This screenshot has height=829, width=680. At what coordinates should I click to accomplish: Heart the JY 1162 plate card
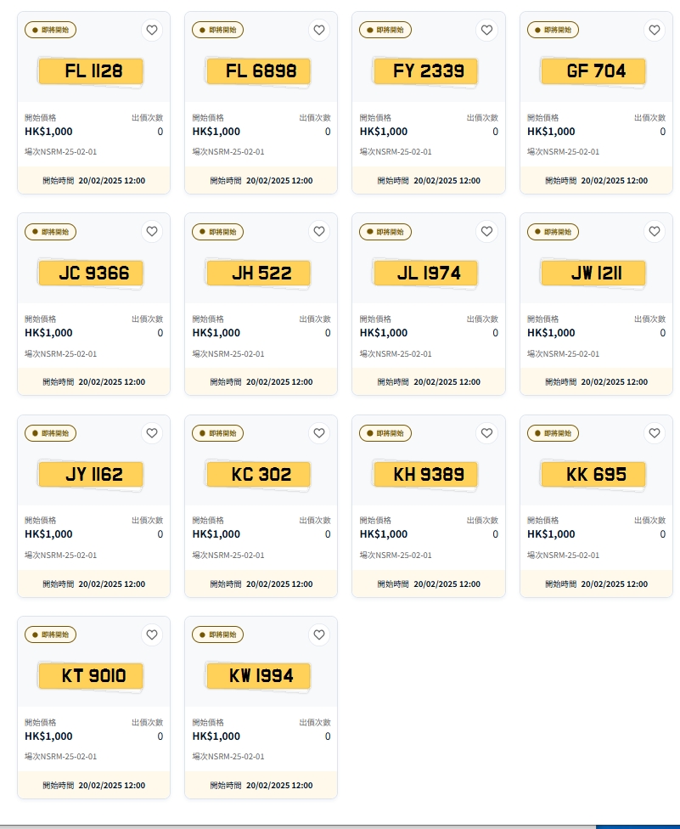coord(152,433)
